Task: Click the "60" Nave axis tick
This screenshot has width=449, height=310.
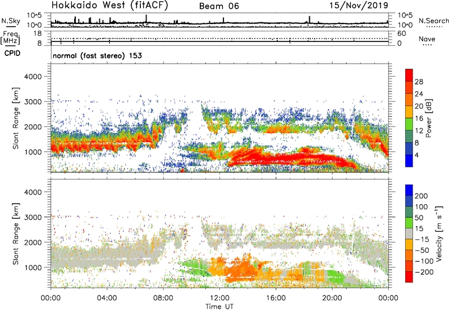Action: click(x=401, y=34)
